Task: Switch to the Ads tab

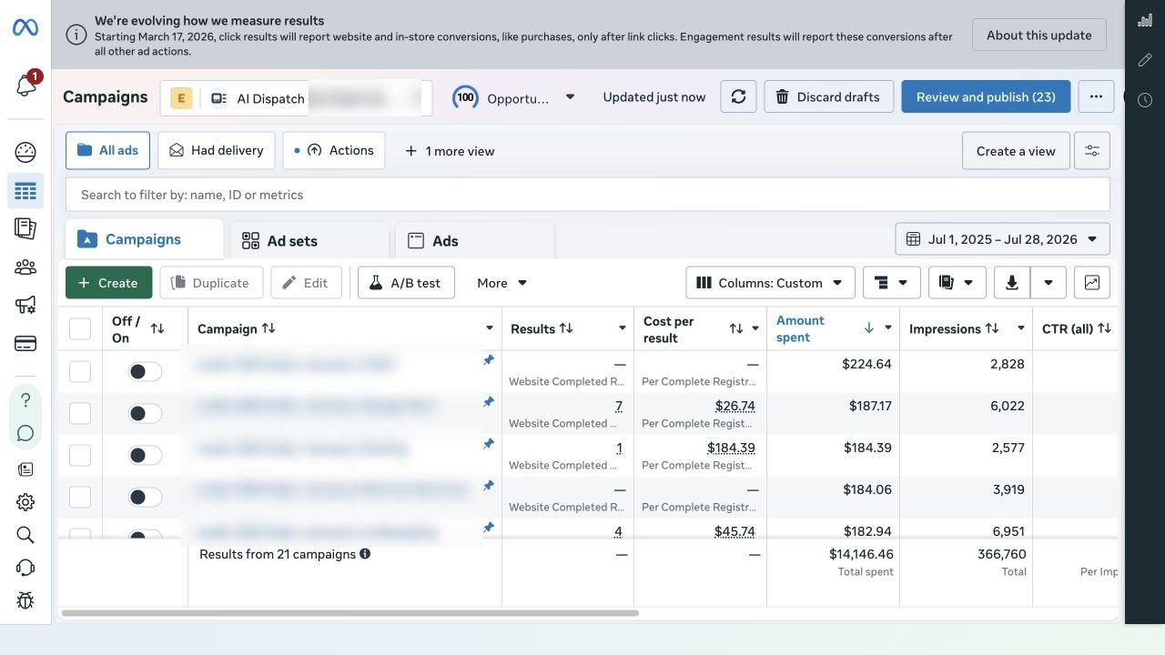Action: [475, 241]
